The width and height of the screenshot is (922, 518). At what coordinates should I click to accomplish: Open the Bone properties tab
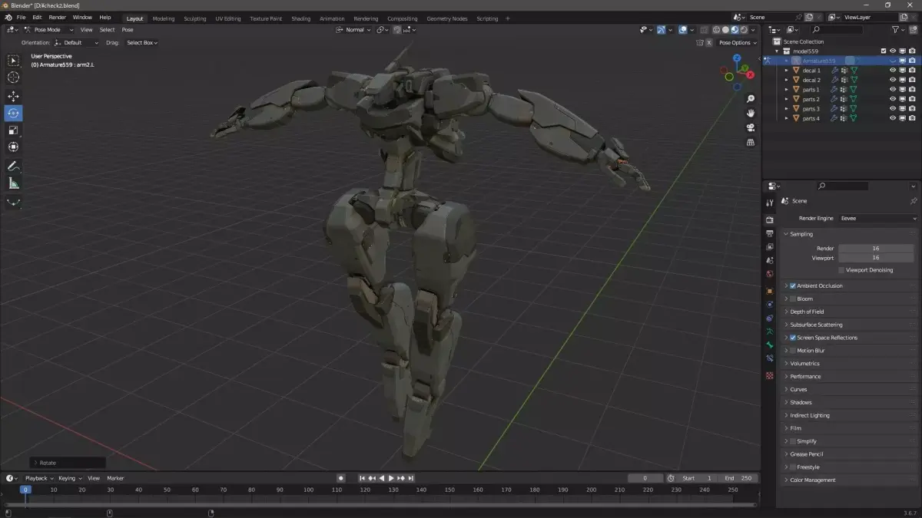tap(770, 345)
